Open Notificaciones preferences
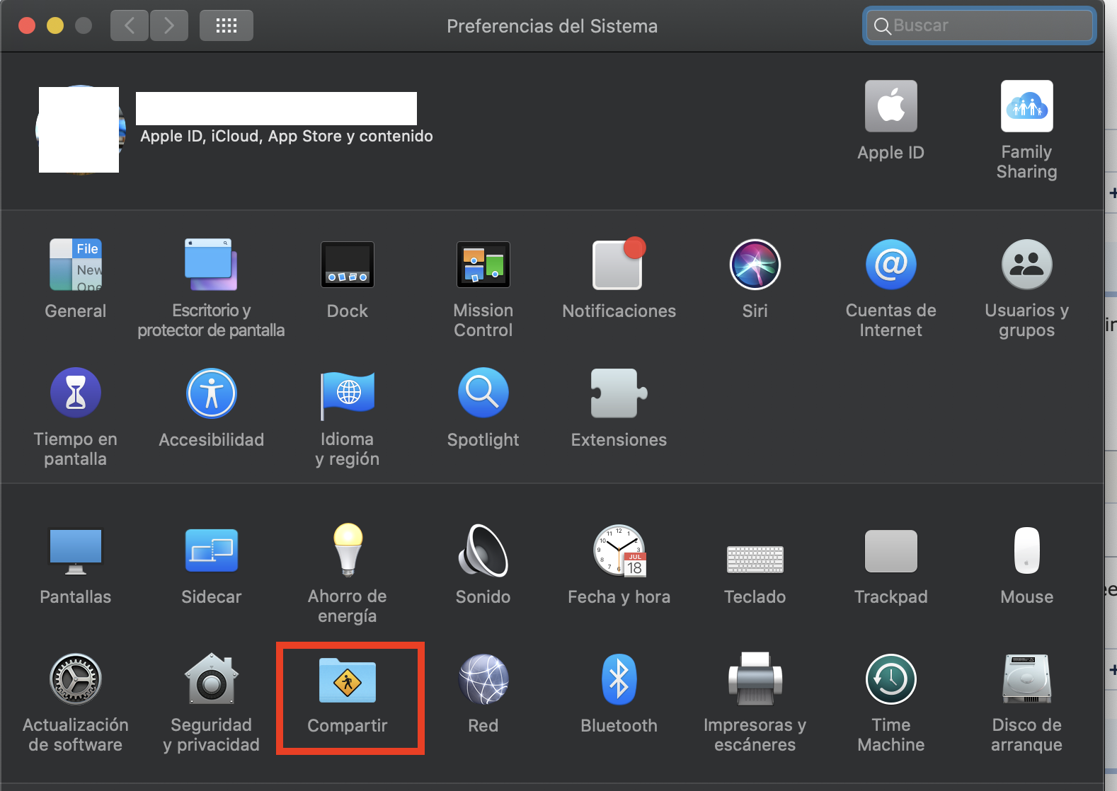 click(x=619, y=265)
